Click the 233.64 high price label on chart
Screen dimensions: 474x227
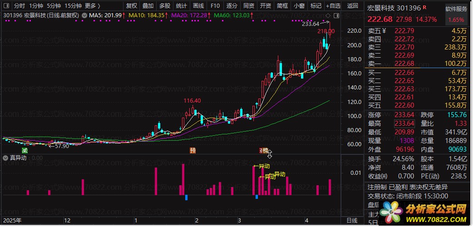point(310,24)
